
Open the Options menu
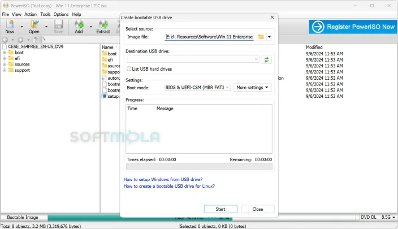[x=61, y=14]
